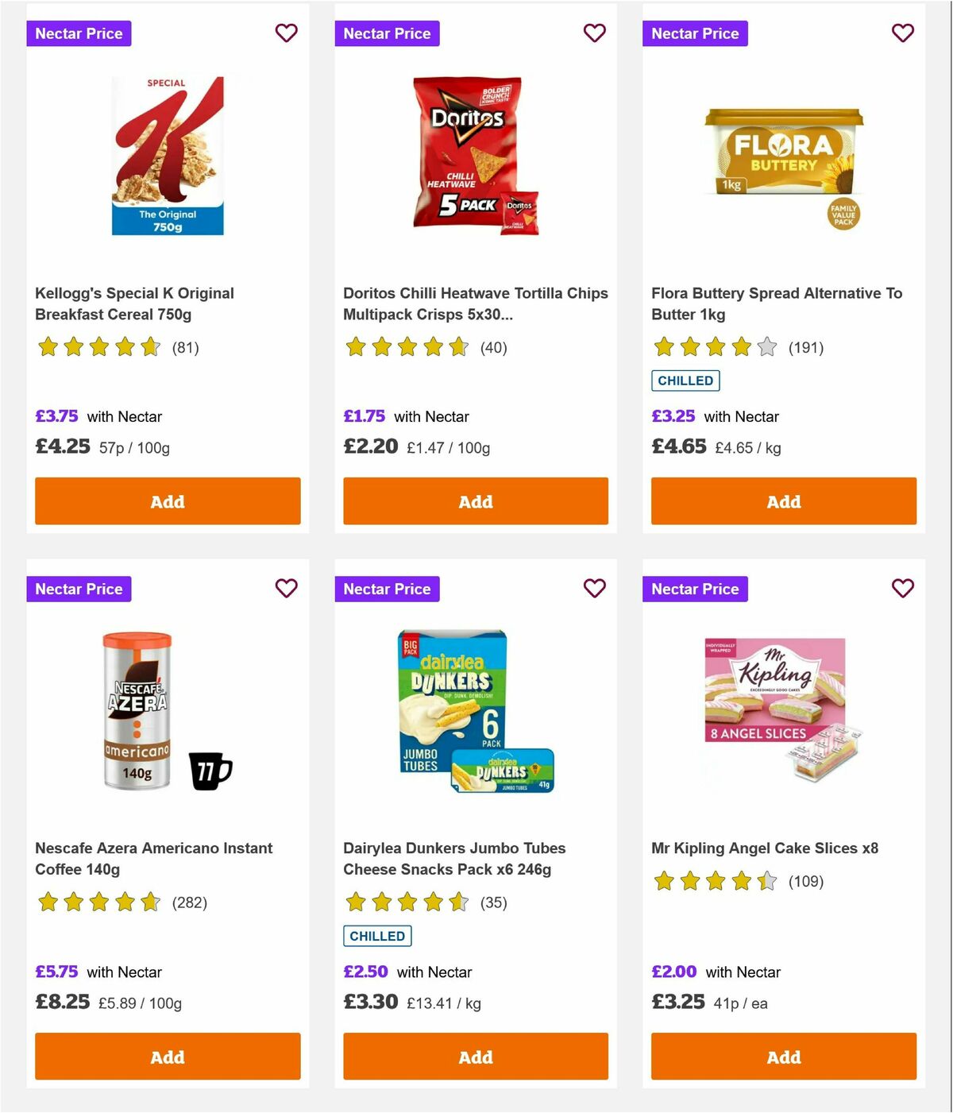Add Flora Buttery Spread to basket
Viewport: 953px width, 1113px height.
click(x=783, y=501)
